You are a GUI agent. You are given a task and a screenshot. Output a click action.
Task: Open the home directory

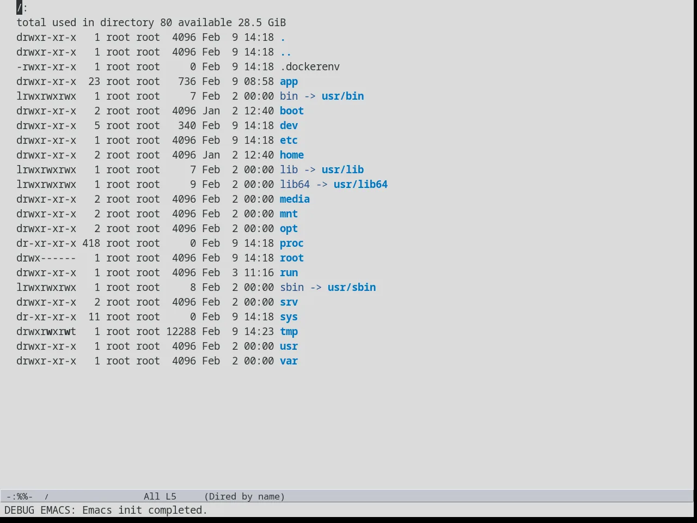pos(292,155)
